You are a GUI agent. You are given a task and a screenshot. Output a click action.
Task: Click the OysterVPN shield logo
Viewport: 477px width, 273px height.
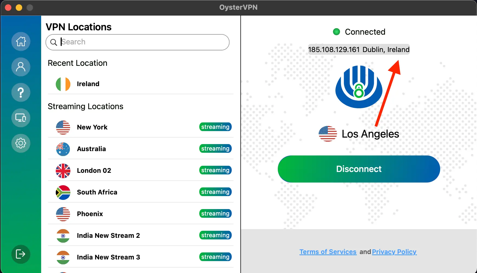point(359,87)
